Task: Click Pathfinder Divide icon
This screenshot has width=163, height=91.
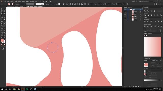Action: tap(145, 15)
